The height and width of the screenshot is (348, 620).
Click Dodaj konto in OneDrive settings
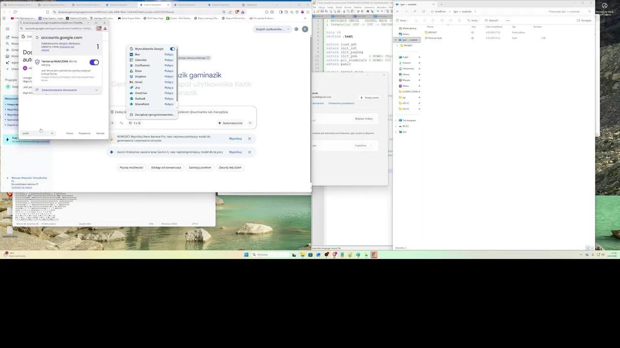(x=370, y=98)
